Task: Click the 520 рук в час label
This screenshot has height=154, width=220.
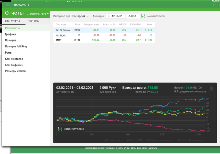Action: click(107, 92)
